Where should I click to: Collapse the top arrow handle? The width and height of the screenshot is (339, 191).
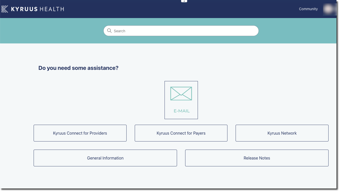click(x=184, y=1)
